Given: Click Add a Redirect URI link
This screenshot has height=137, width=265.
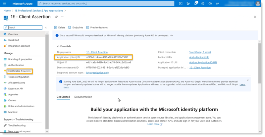Looking at the screenshot, I should 199,57.
